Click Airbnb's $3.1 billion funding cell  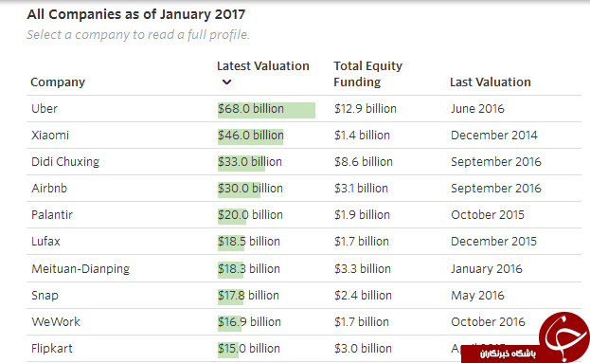[361, 189]
